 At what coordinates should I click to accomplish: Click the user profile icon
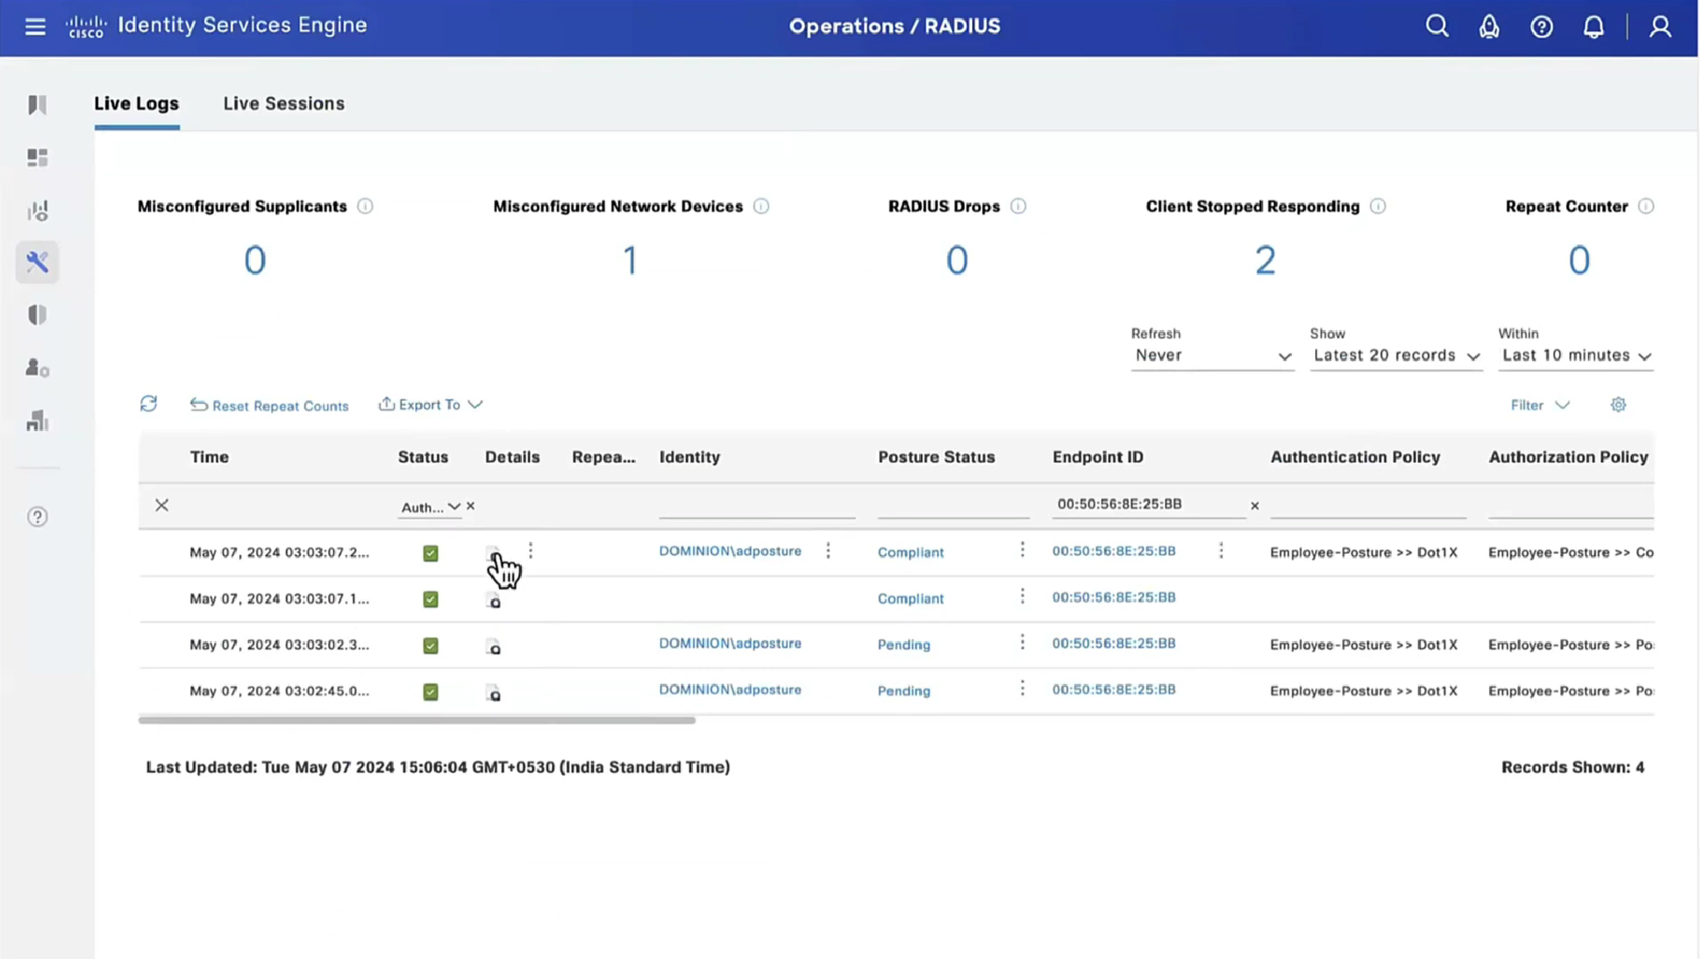[x=1660, y=26]
